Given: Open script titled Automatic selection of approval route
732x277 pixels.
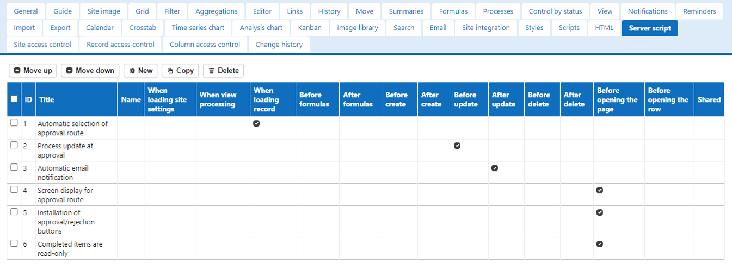Looking at the screenshot, I should click(73, 128).
